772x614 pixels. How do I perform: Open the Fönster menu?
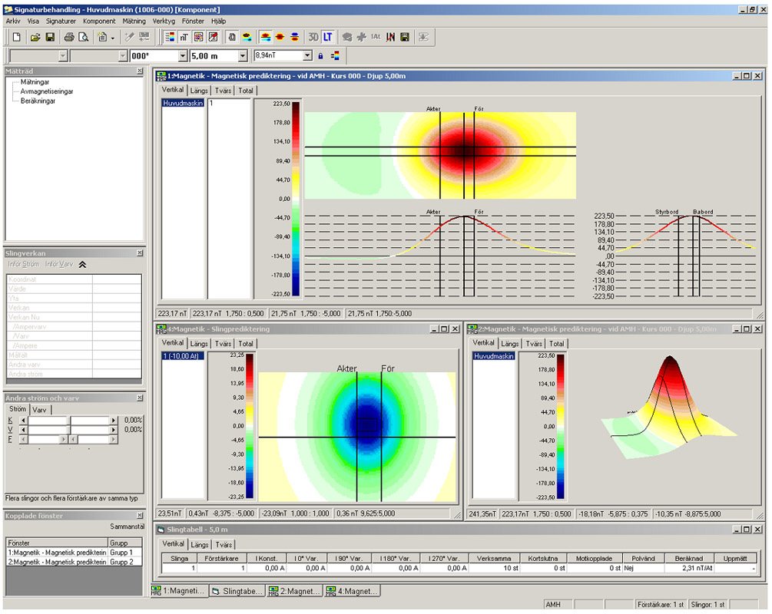coord(193,21)
